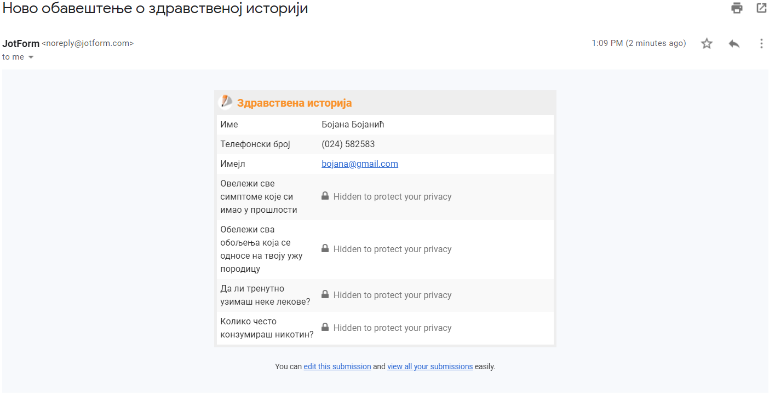
Task: Open email in new window icon
Action: (761, 8)
